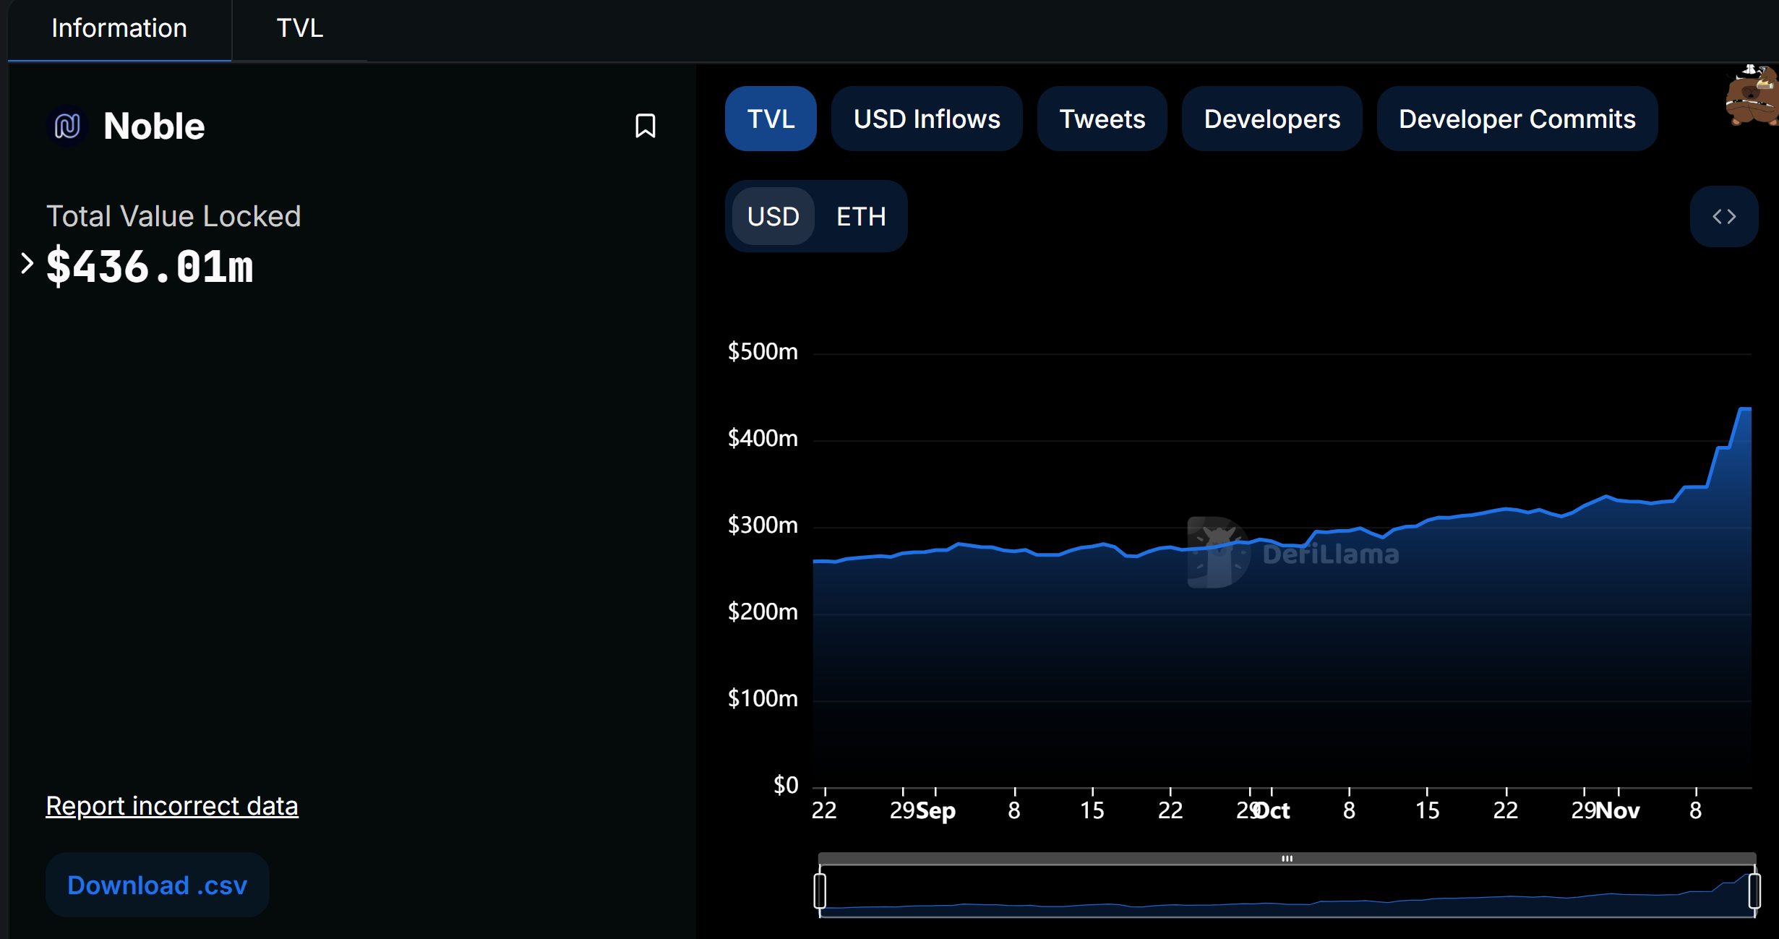
Task: Enable the Tweets chart metric
Action: (x=1102, y=119)
